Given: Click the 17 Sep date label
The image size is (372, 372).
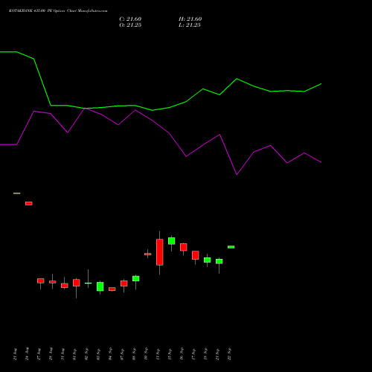Looking at the screenshot, I should (193, 354).
